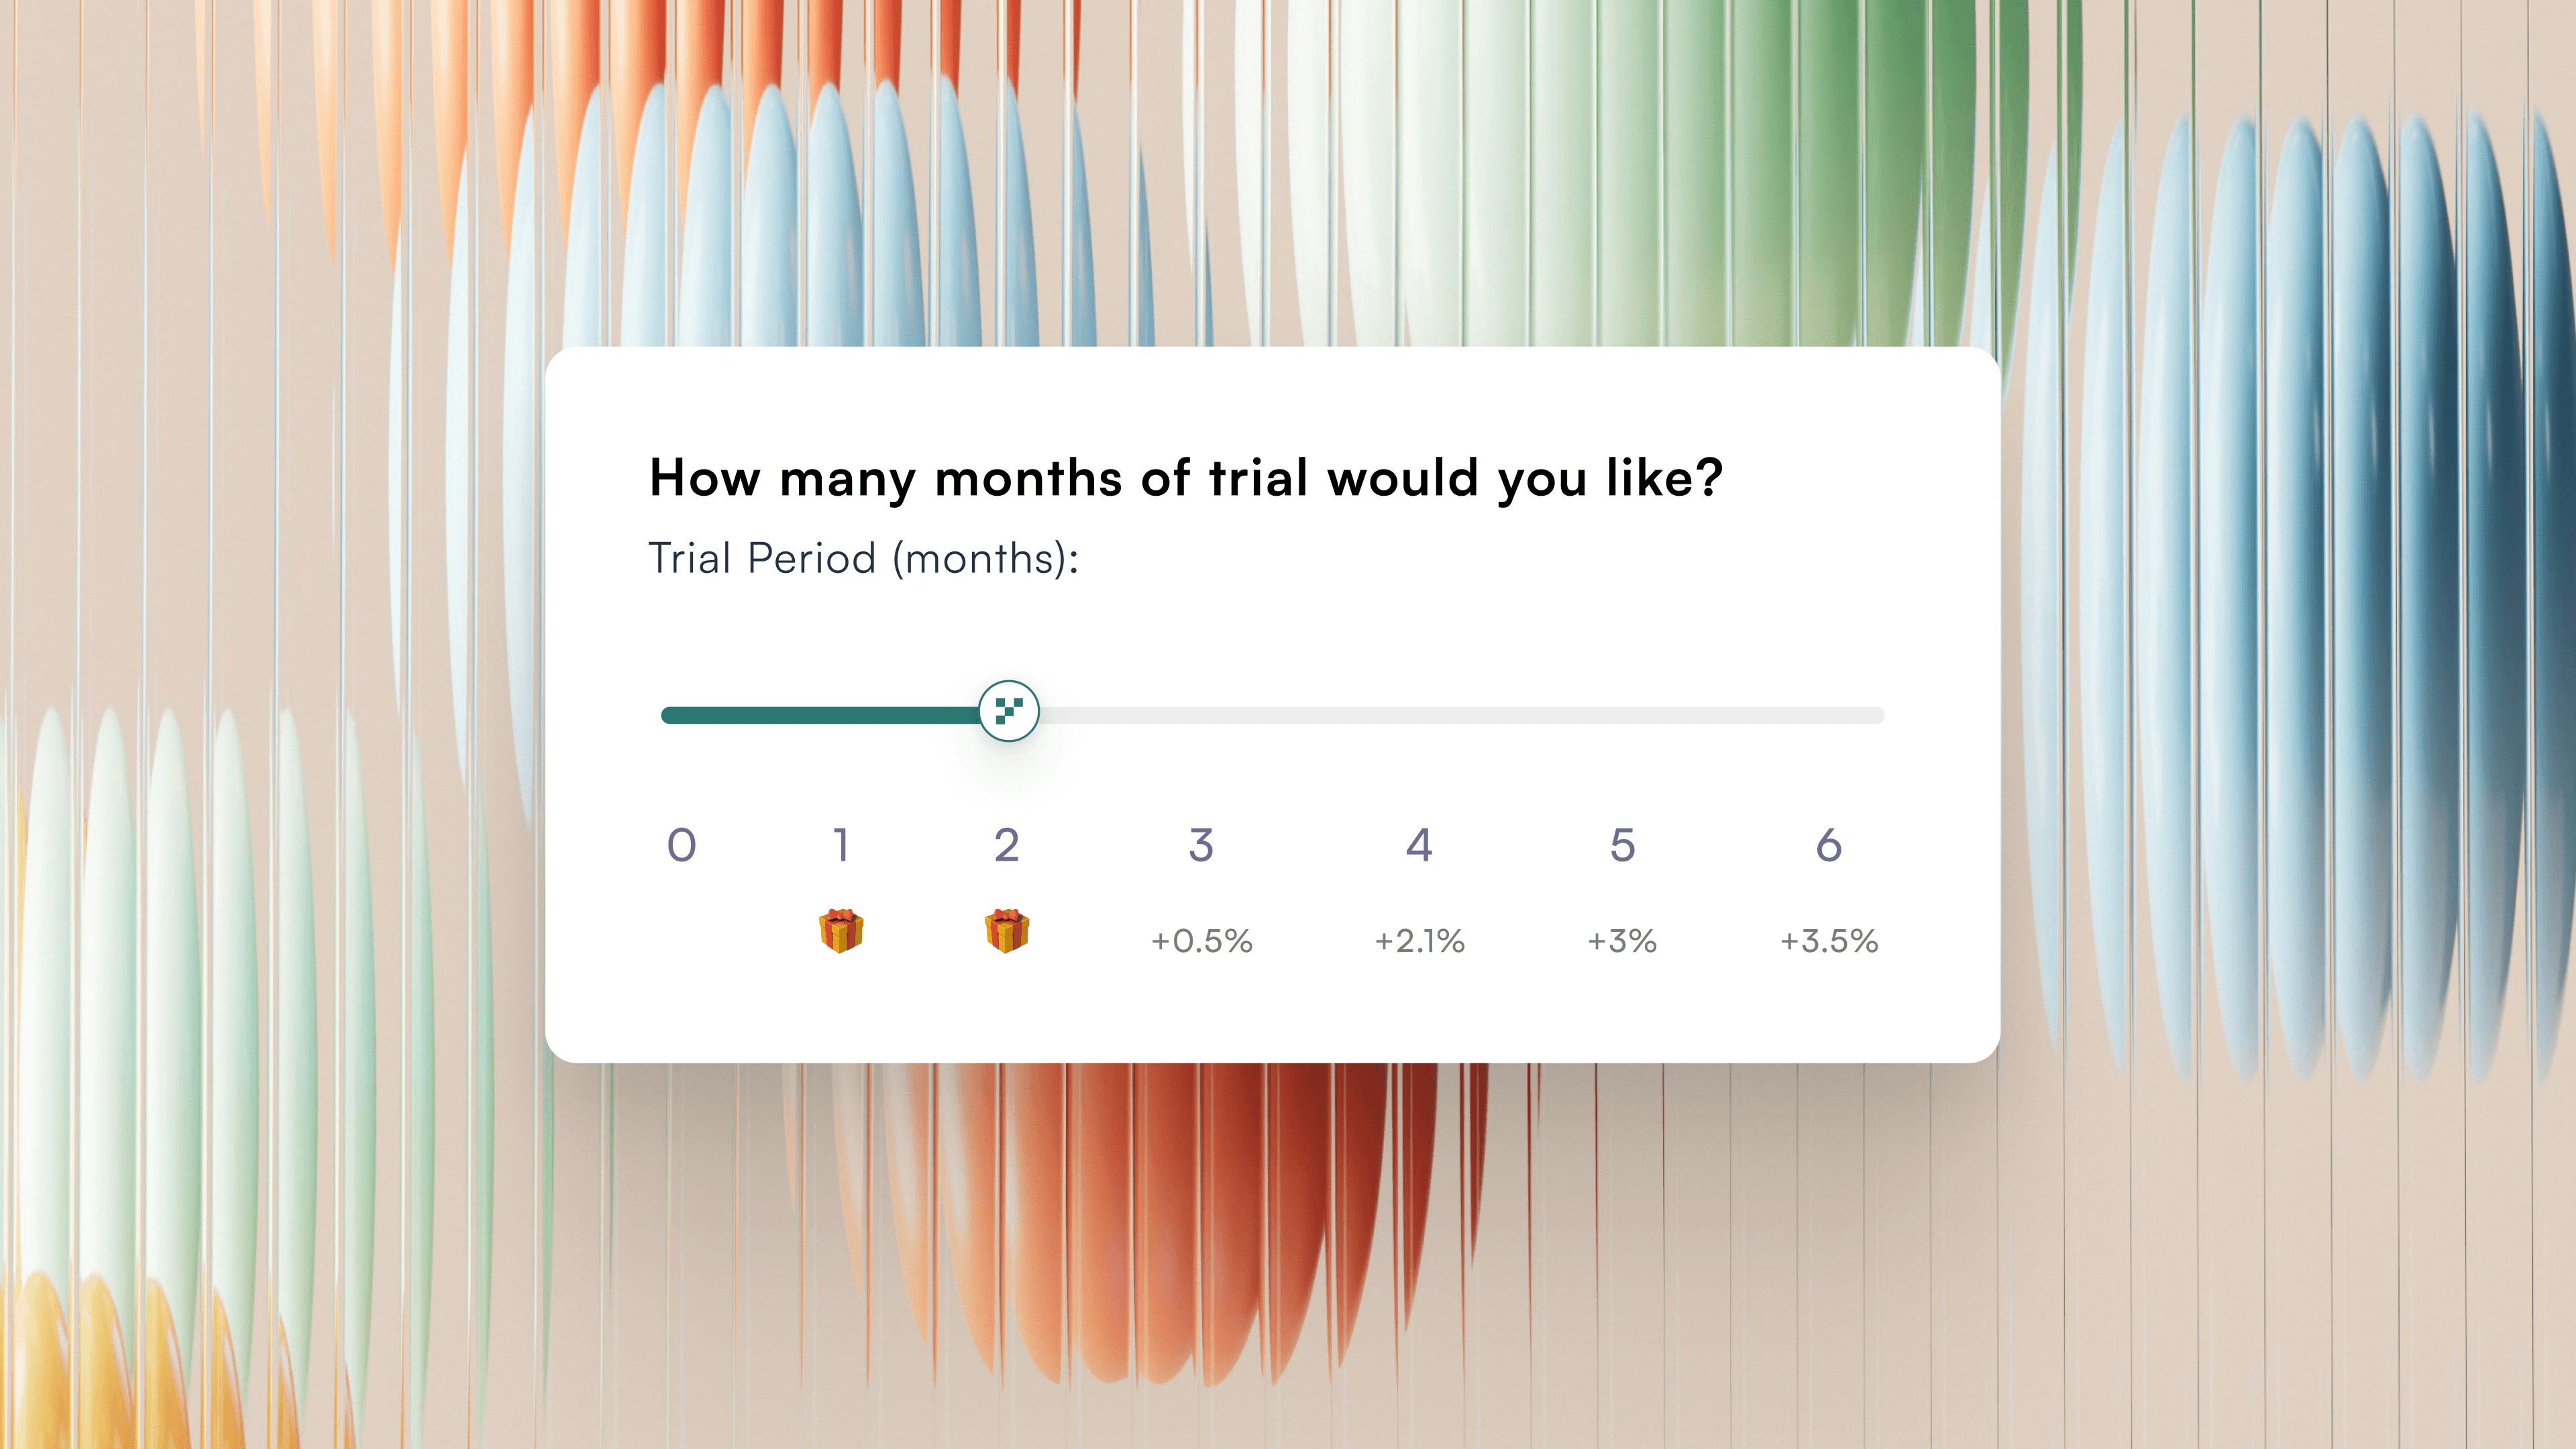Click the gift icon under month 1
The width and height of the screenshot is (2576, 1449).
[x=841, y=931]
